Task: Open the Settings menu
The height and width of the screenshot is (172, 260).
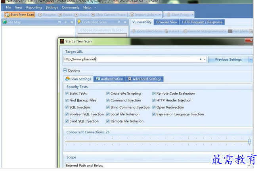Action: click(52, 8)
